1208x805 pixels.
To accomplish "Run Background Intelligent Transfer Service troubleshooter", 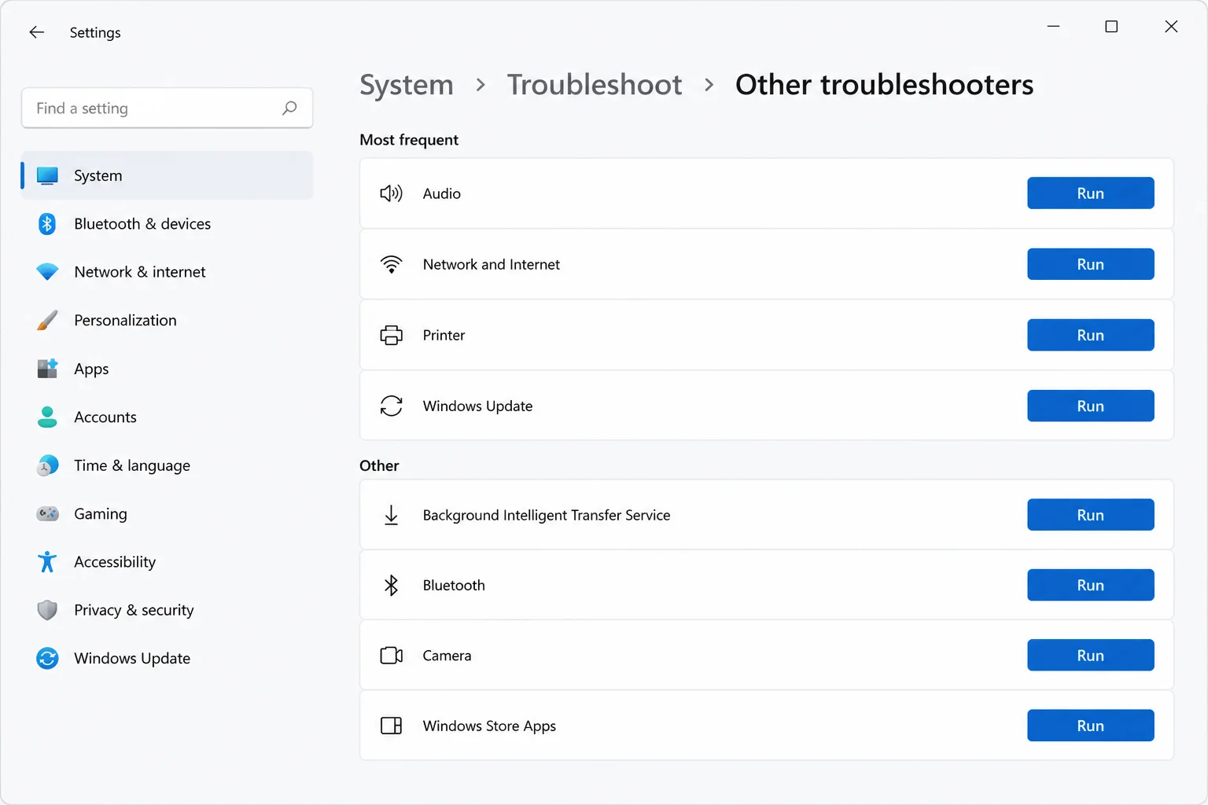I will (1090, 515).
